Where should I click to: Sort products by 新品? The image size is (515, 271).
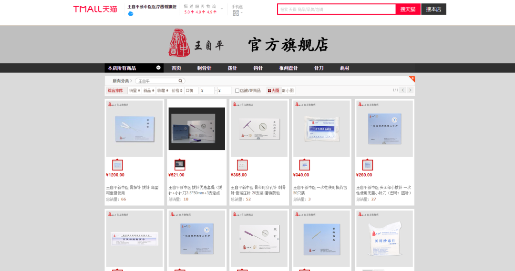148,90
